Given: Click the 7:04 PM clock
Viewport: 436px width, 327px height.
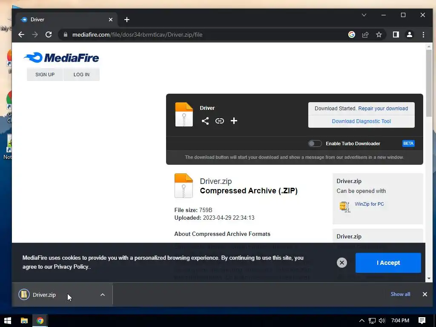Looking at the screenshot, I should tap(400, 321).
